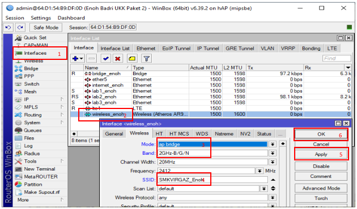The width and height of the screenshot is (357, 209).
Task: Open the Frequency dropdown arrow
Action: 260,171
